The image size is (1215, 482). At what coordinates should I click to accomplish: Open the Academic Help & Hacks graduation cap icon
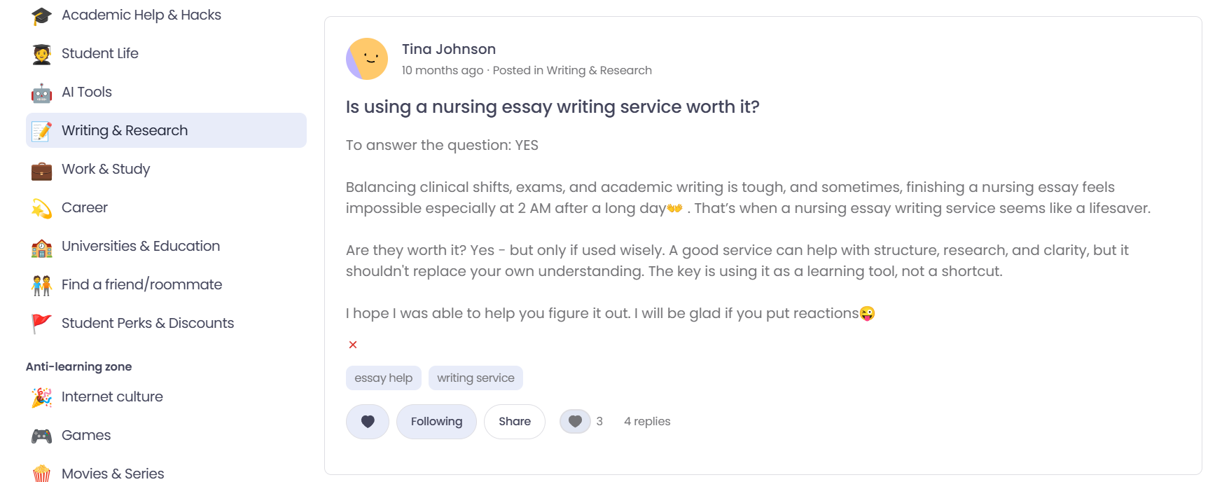(x=41, y=14)
